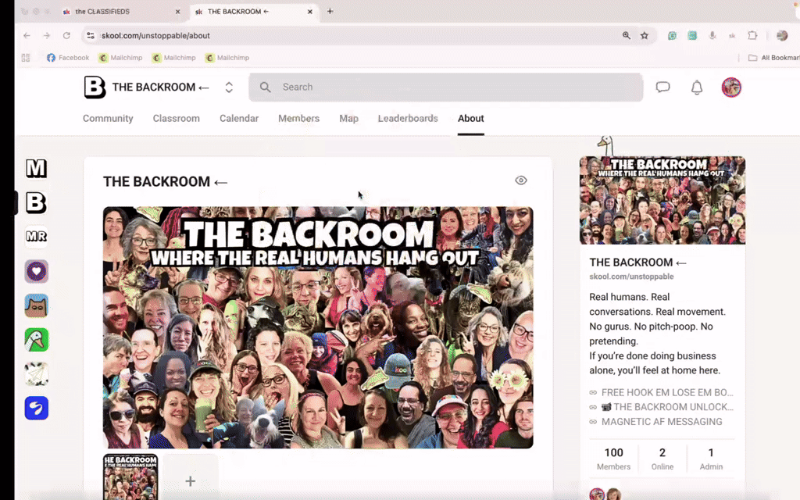The height and width of the screenshot is (500, 800).
Task: Open the cat face community icon
Action: [36, 305]
